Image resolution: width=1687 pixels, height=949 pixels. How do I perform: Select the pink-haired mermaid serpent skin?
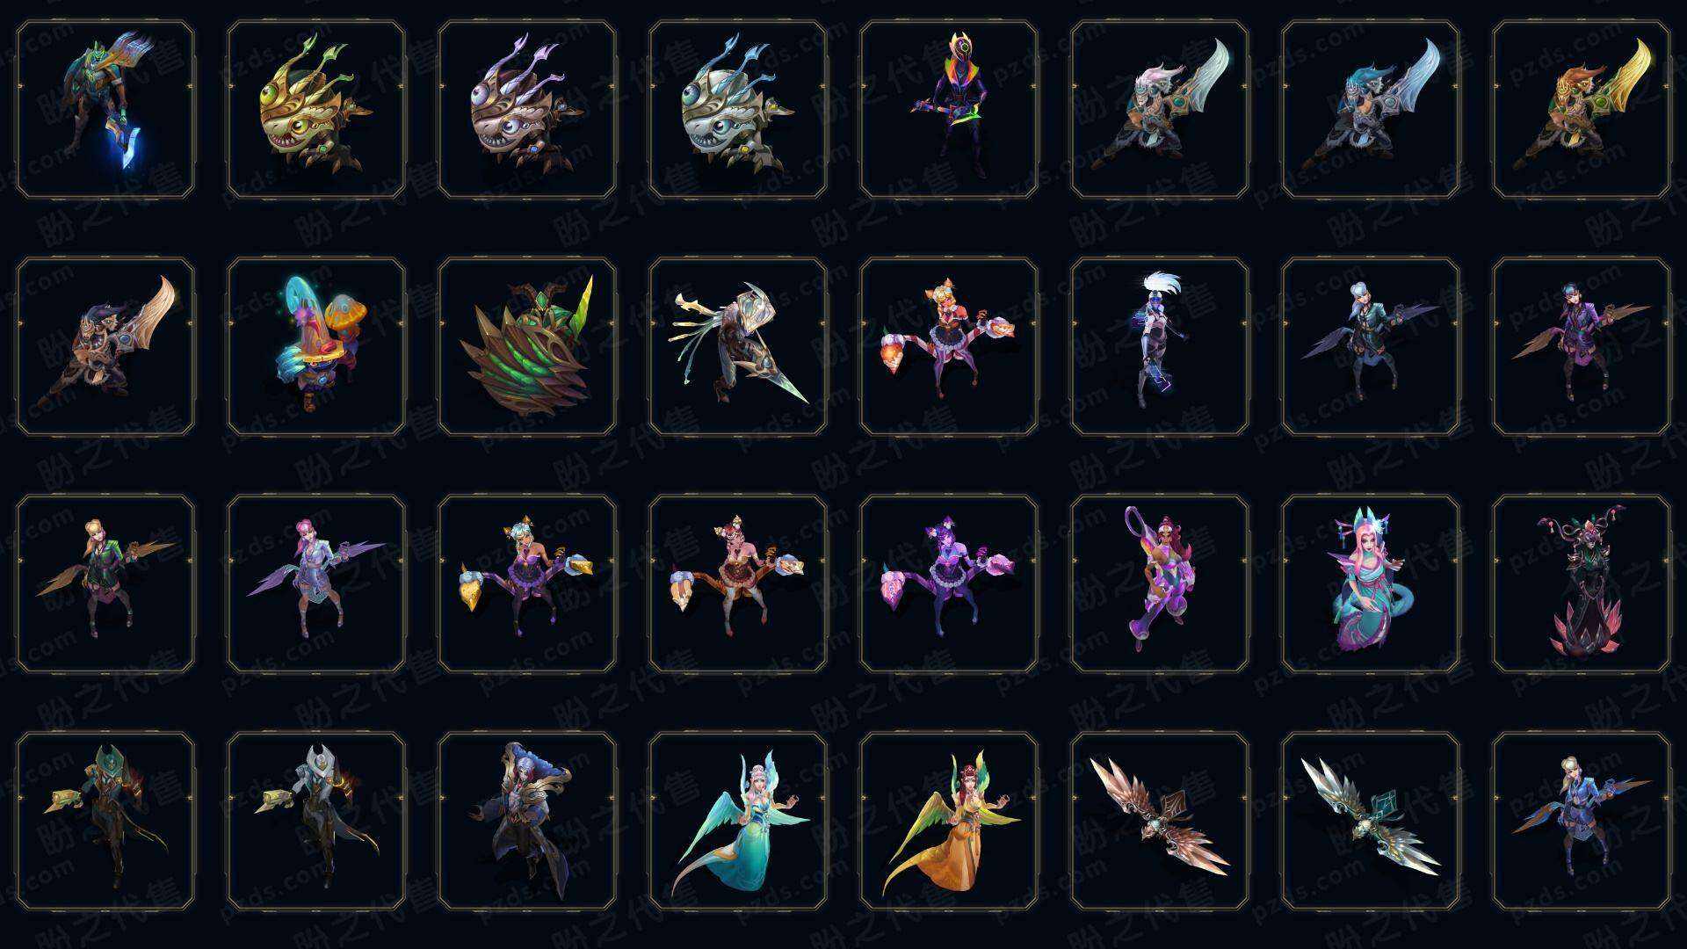click(1371, 583)
